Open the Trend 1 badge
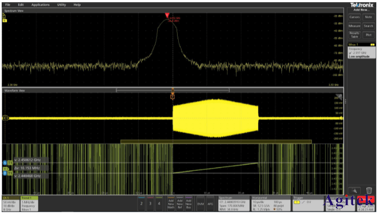The width and height of the screenshot is (378, 214). point(29,203)
